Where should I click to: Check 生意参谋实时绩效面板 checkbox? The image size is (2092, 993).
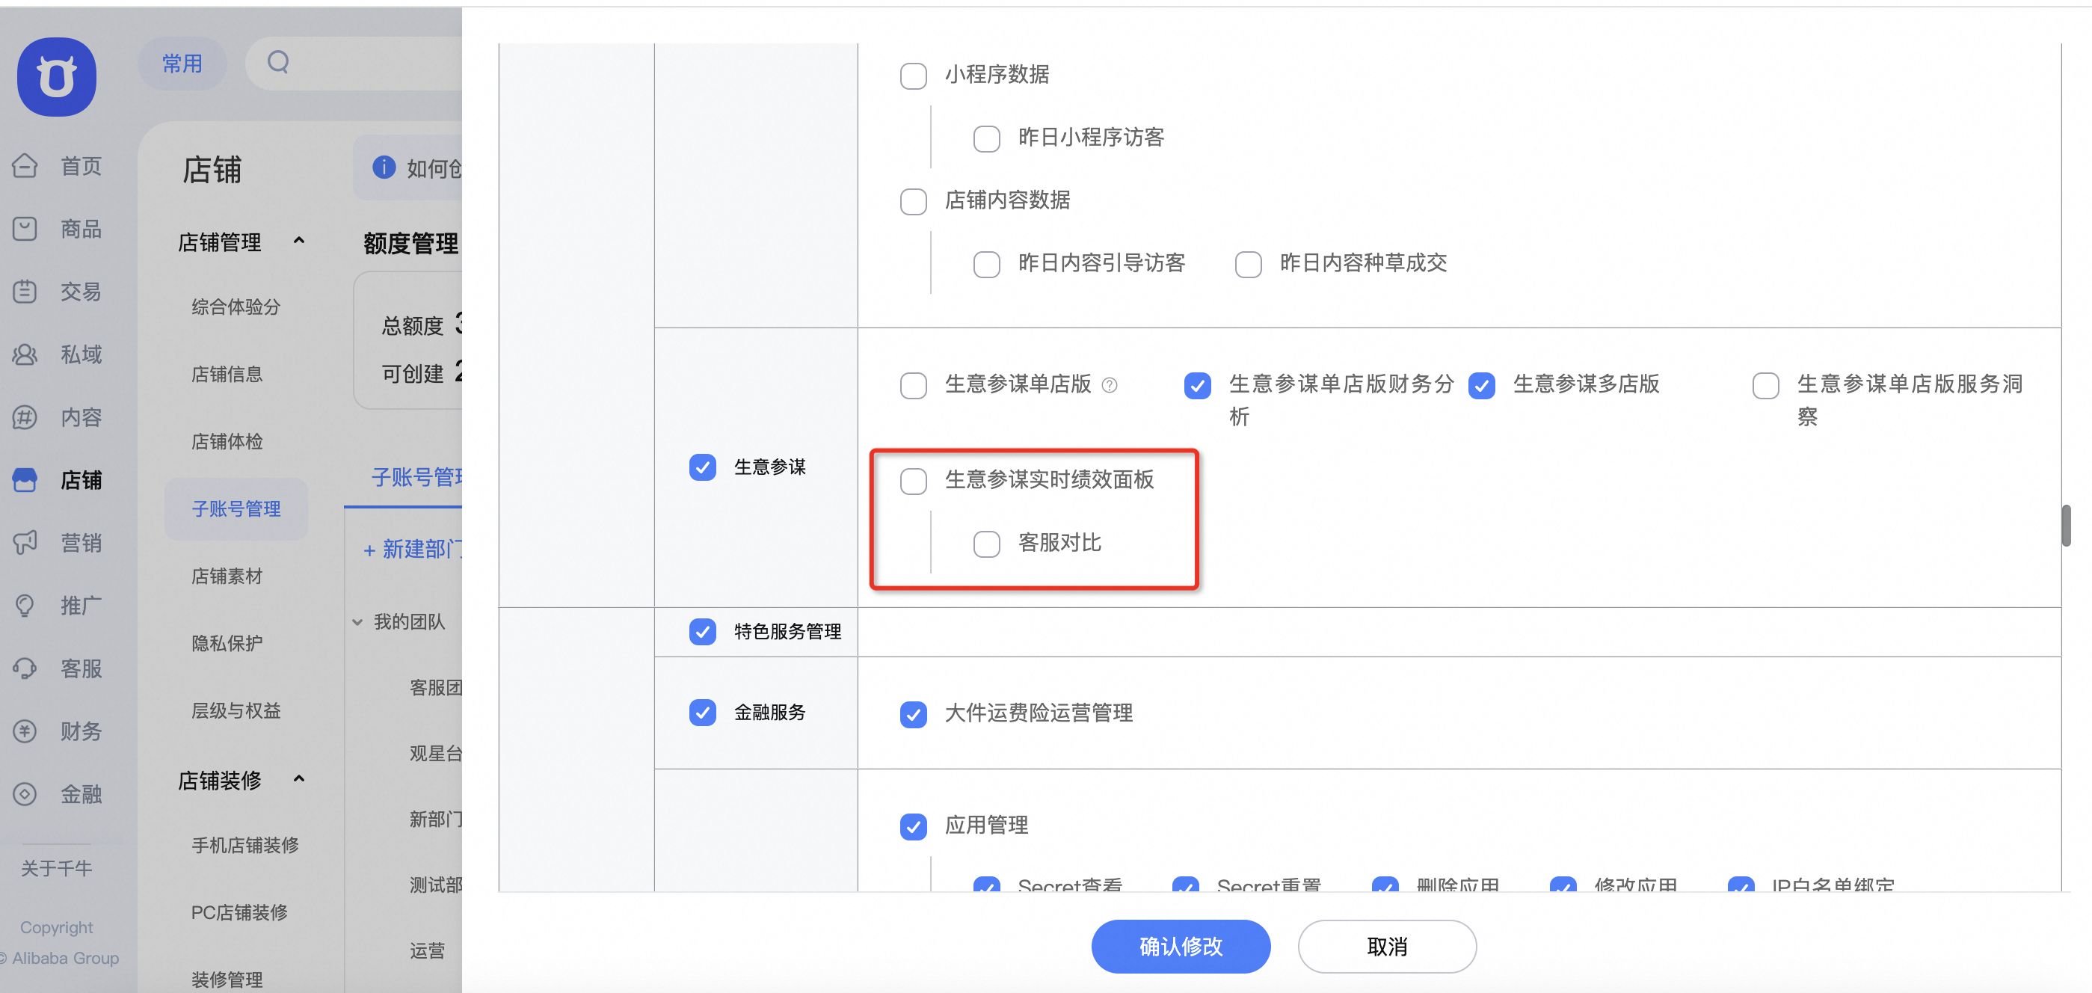[x=913, y=481]
